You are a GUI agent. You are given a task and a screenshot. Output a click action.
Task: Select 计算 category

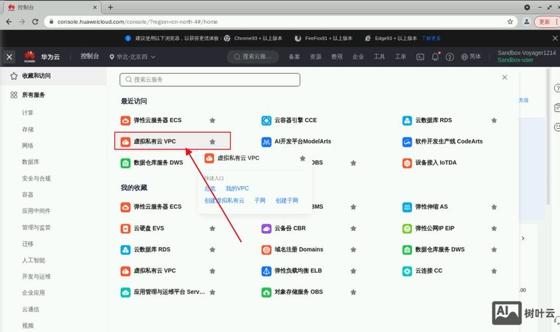click(27, 113)
